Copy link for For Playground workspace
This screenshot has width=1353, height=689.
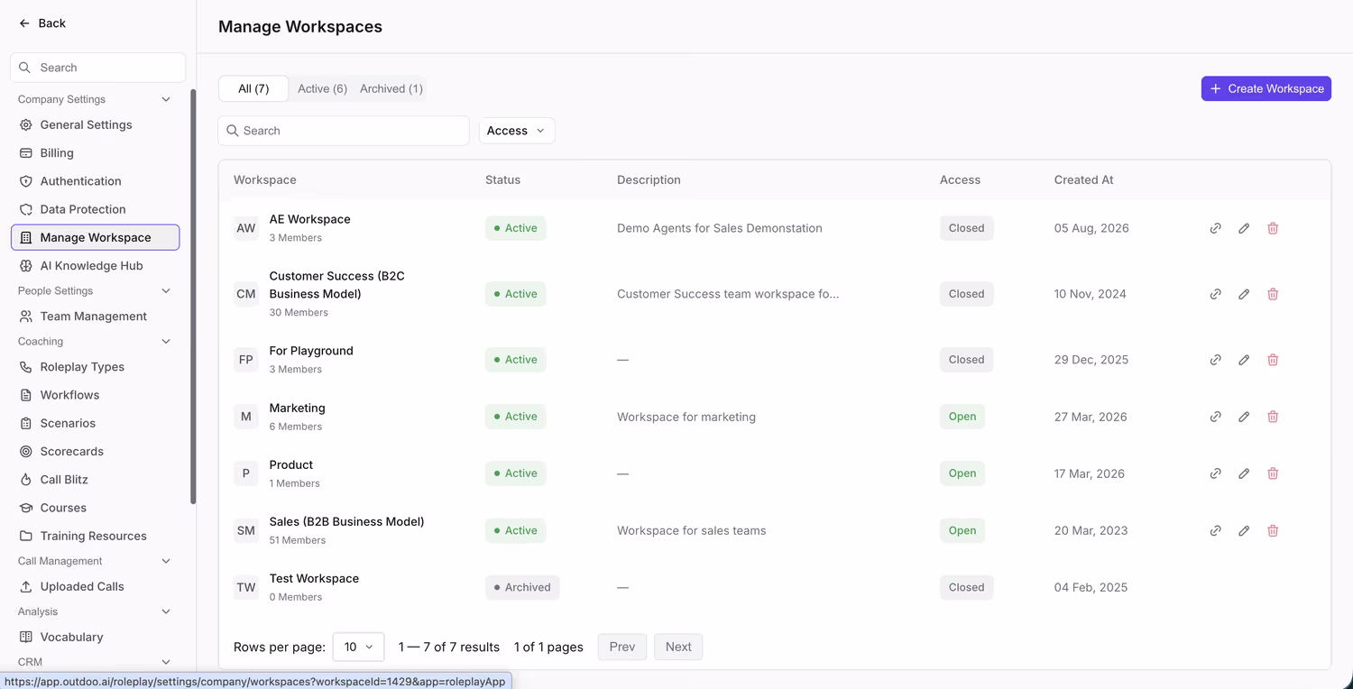[1215, 360]
